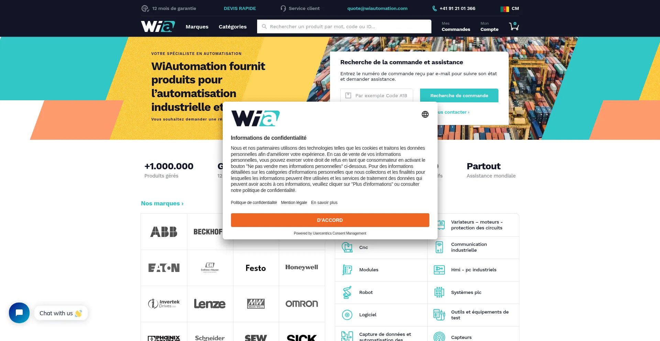
Task: Open the CM country flag selector
Action: tap(510, 9)
